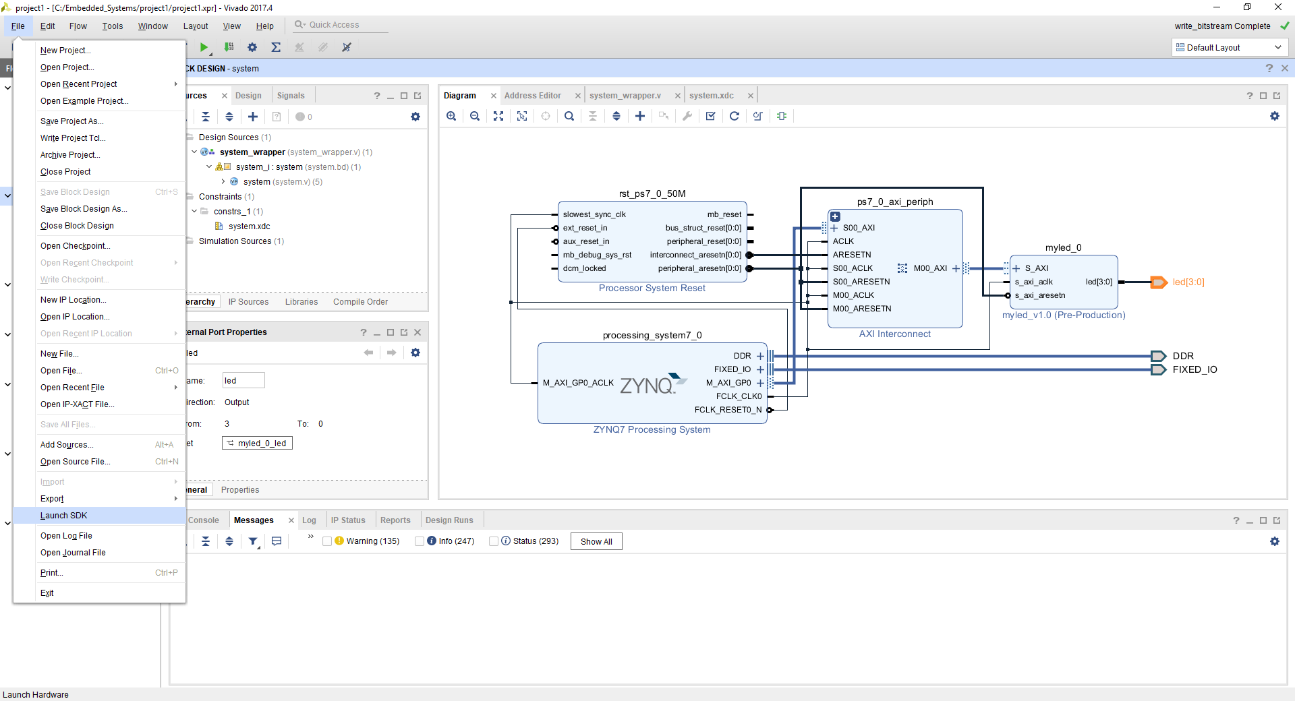Viewport: 1295px width, 701px height.
Task: Click the Quick Access search field
Action: (341, 25)
